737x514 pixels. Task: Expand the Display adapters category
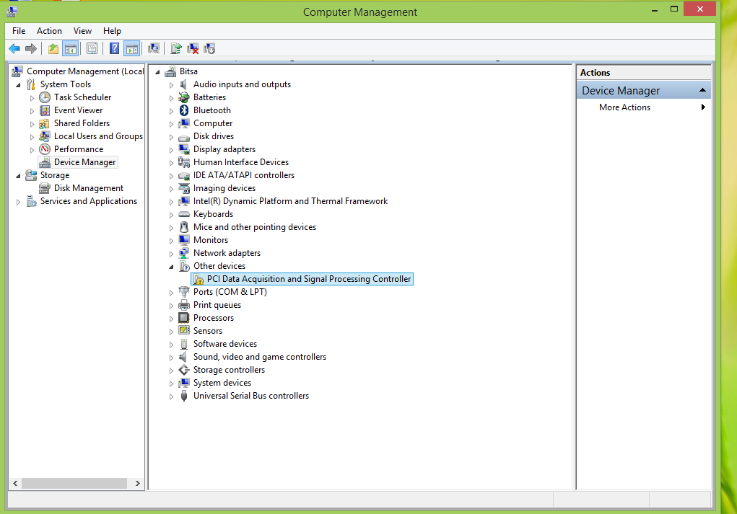[x=172, y=150]
